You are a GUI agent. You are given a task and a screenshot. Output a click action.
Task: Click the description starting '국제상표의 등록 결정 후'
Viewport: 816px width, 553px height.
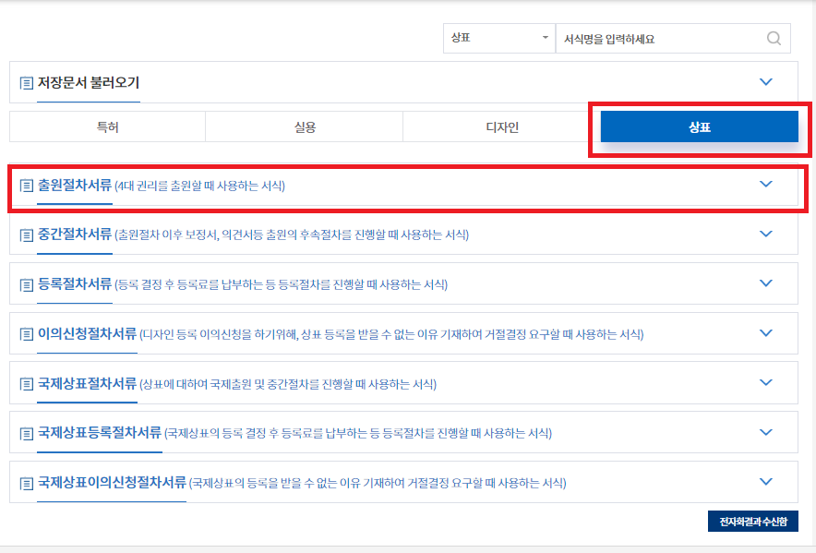coord(358,433)
